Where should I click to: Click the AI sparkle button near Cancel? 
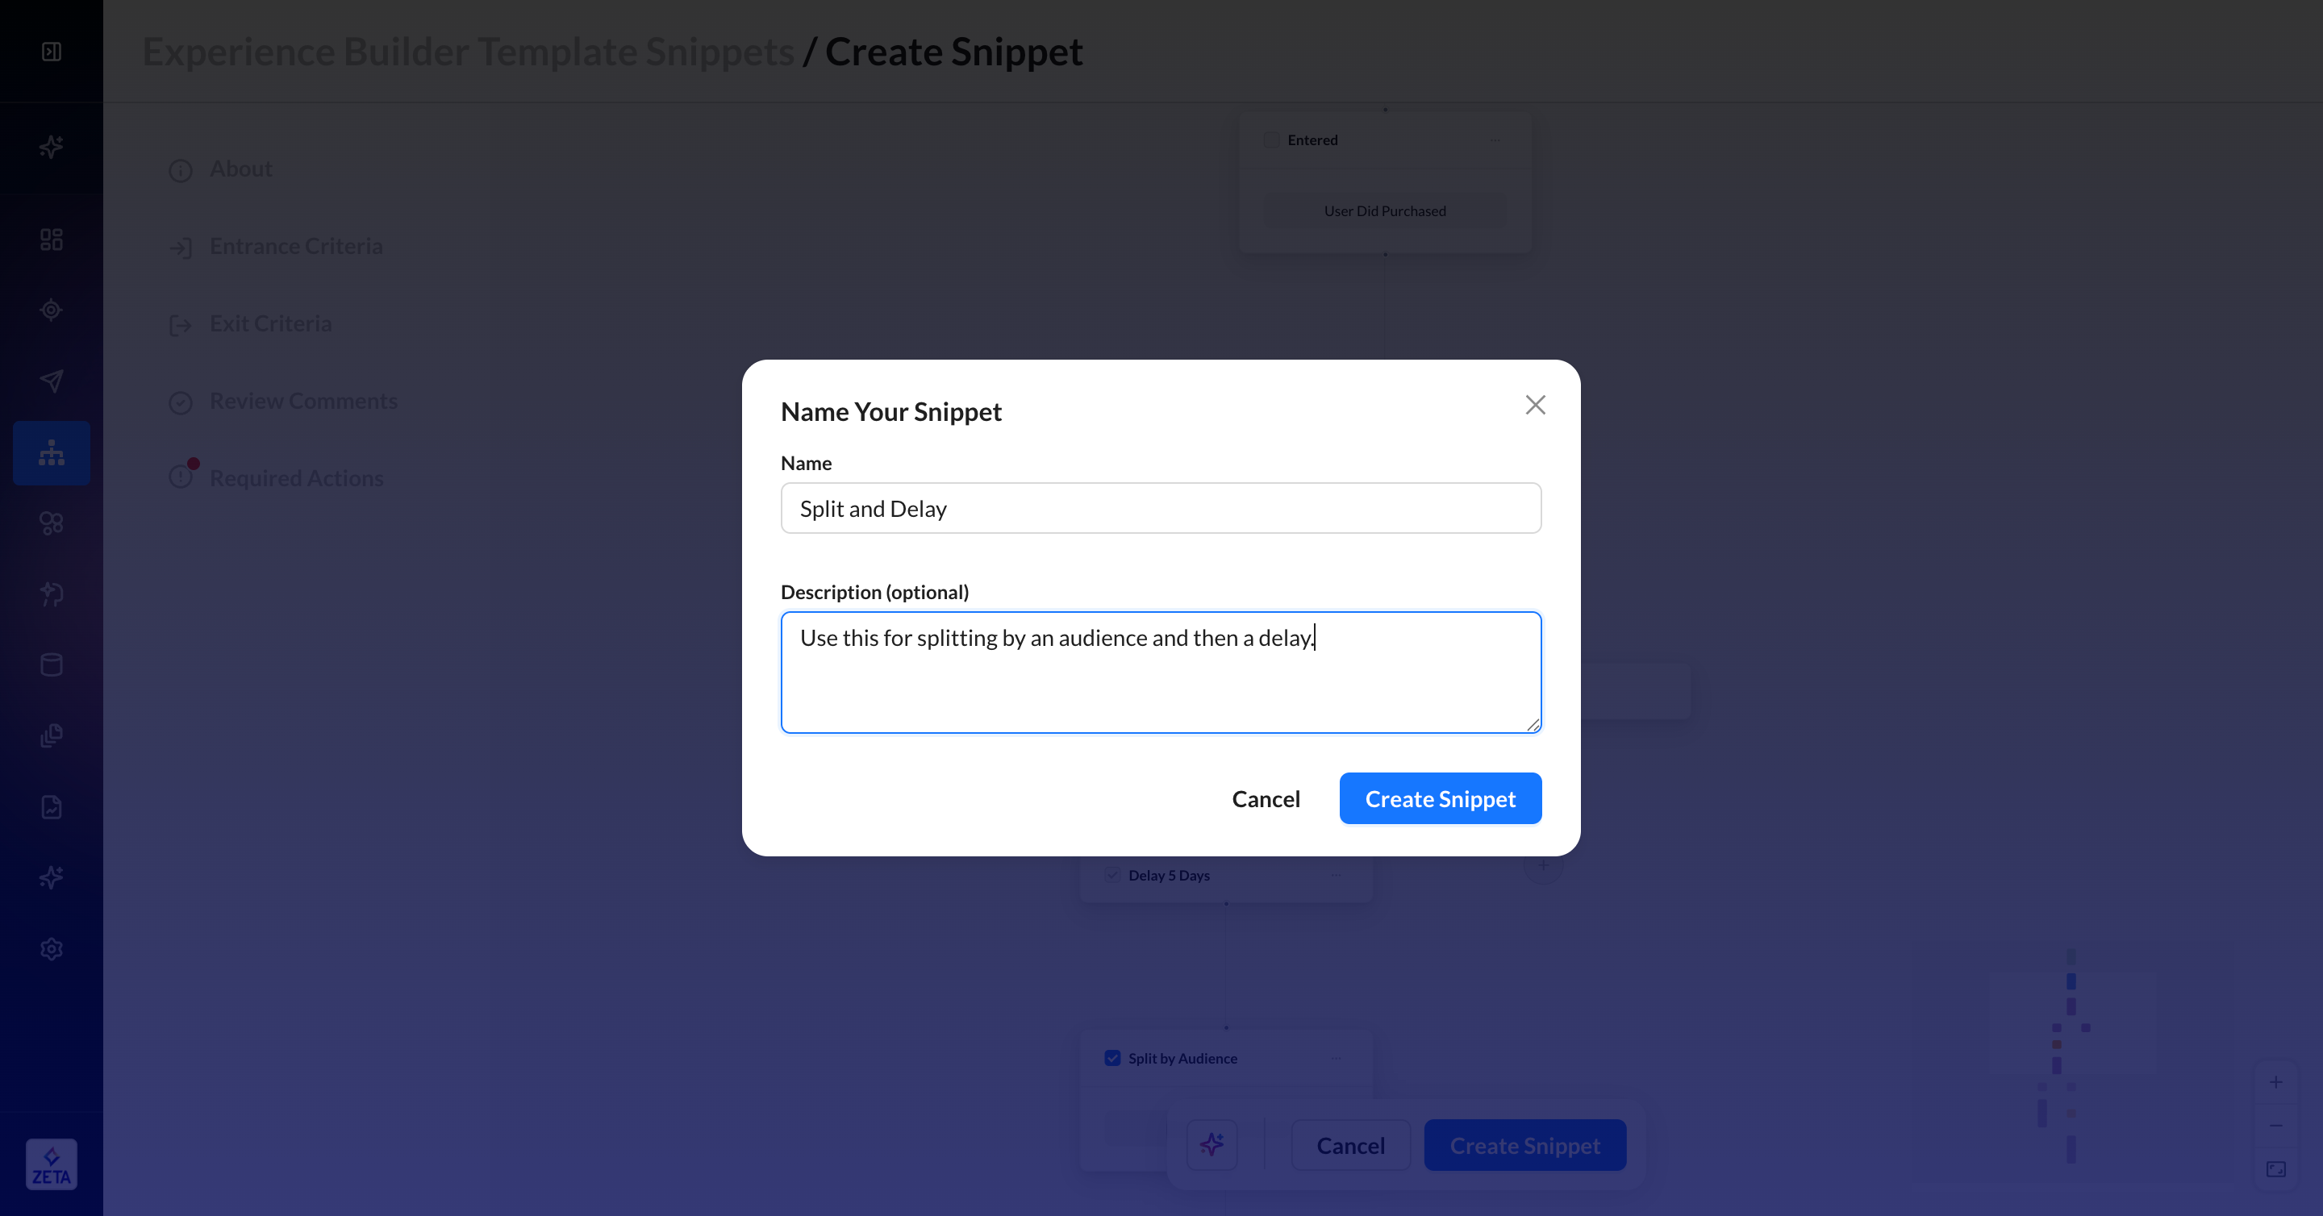click(x=1211, y=1145)
